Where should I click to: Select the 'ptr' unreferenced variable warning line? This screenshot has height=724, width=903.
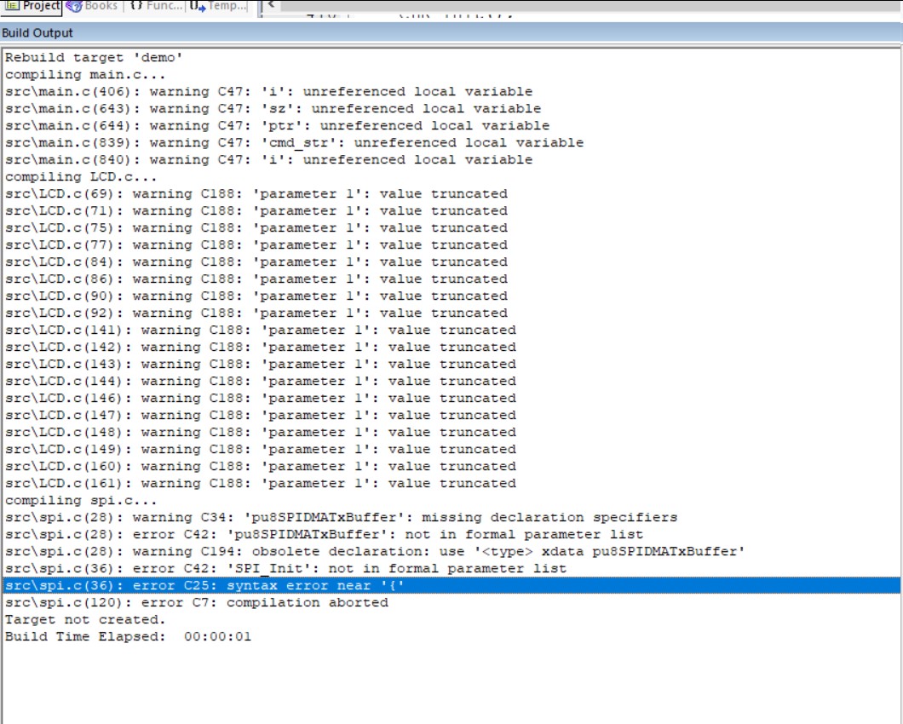pos(277,125)
